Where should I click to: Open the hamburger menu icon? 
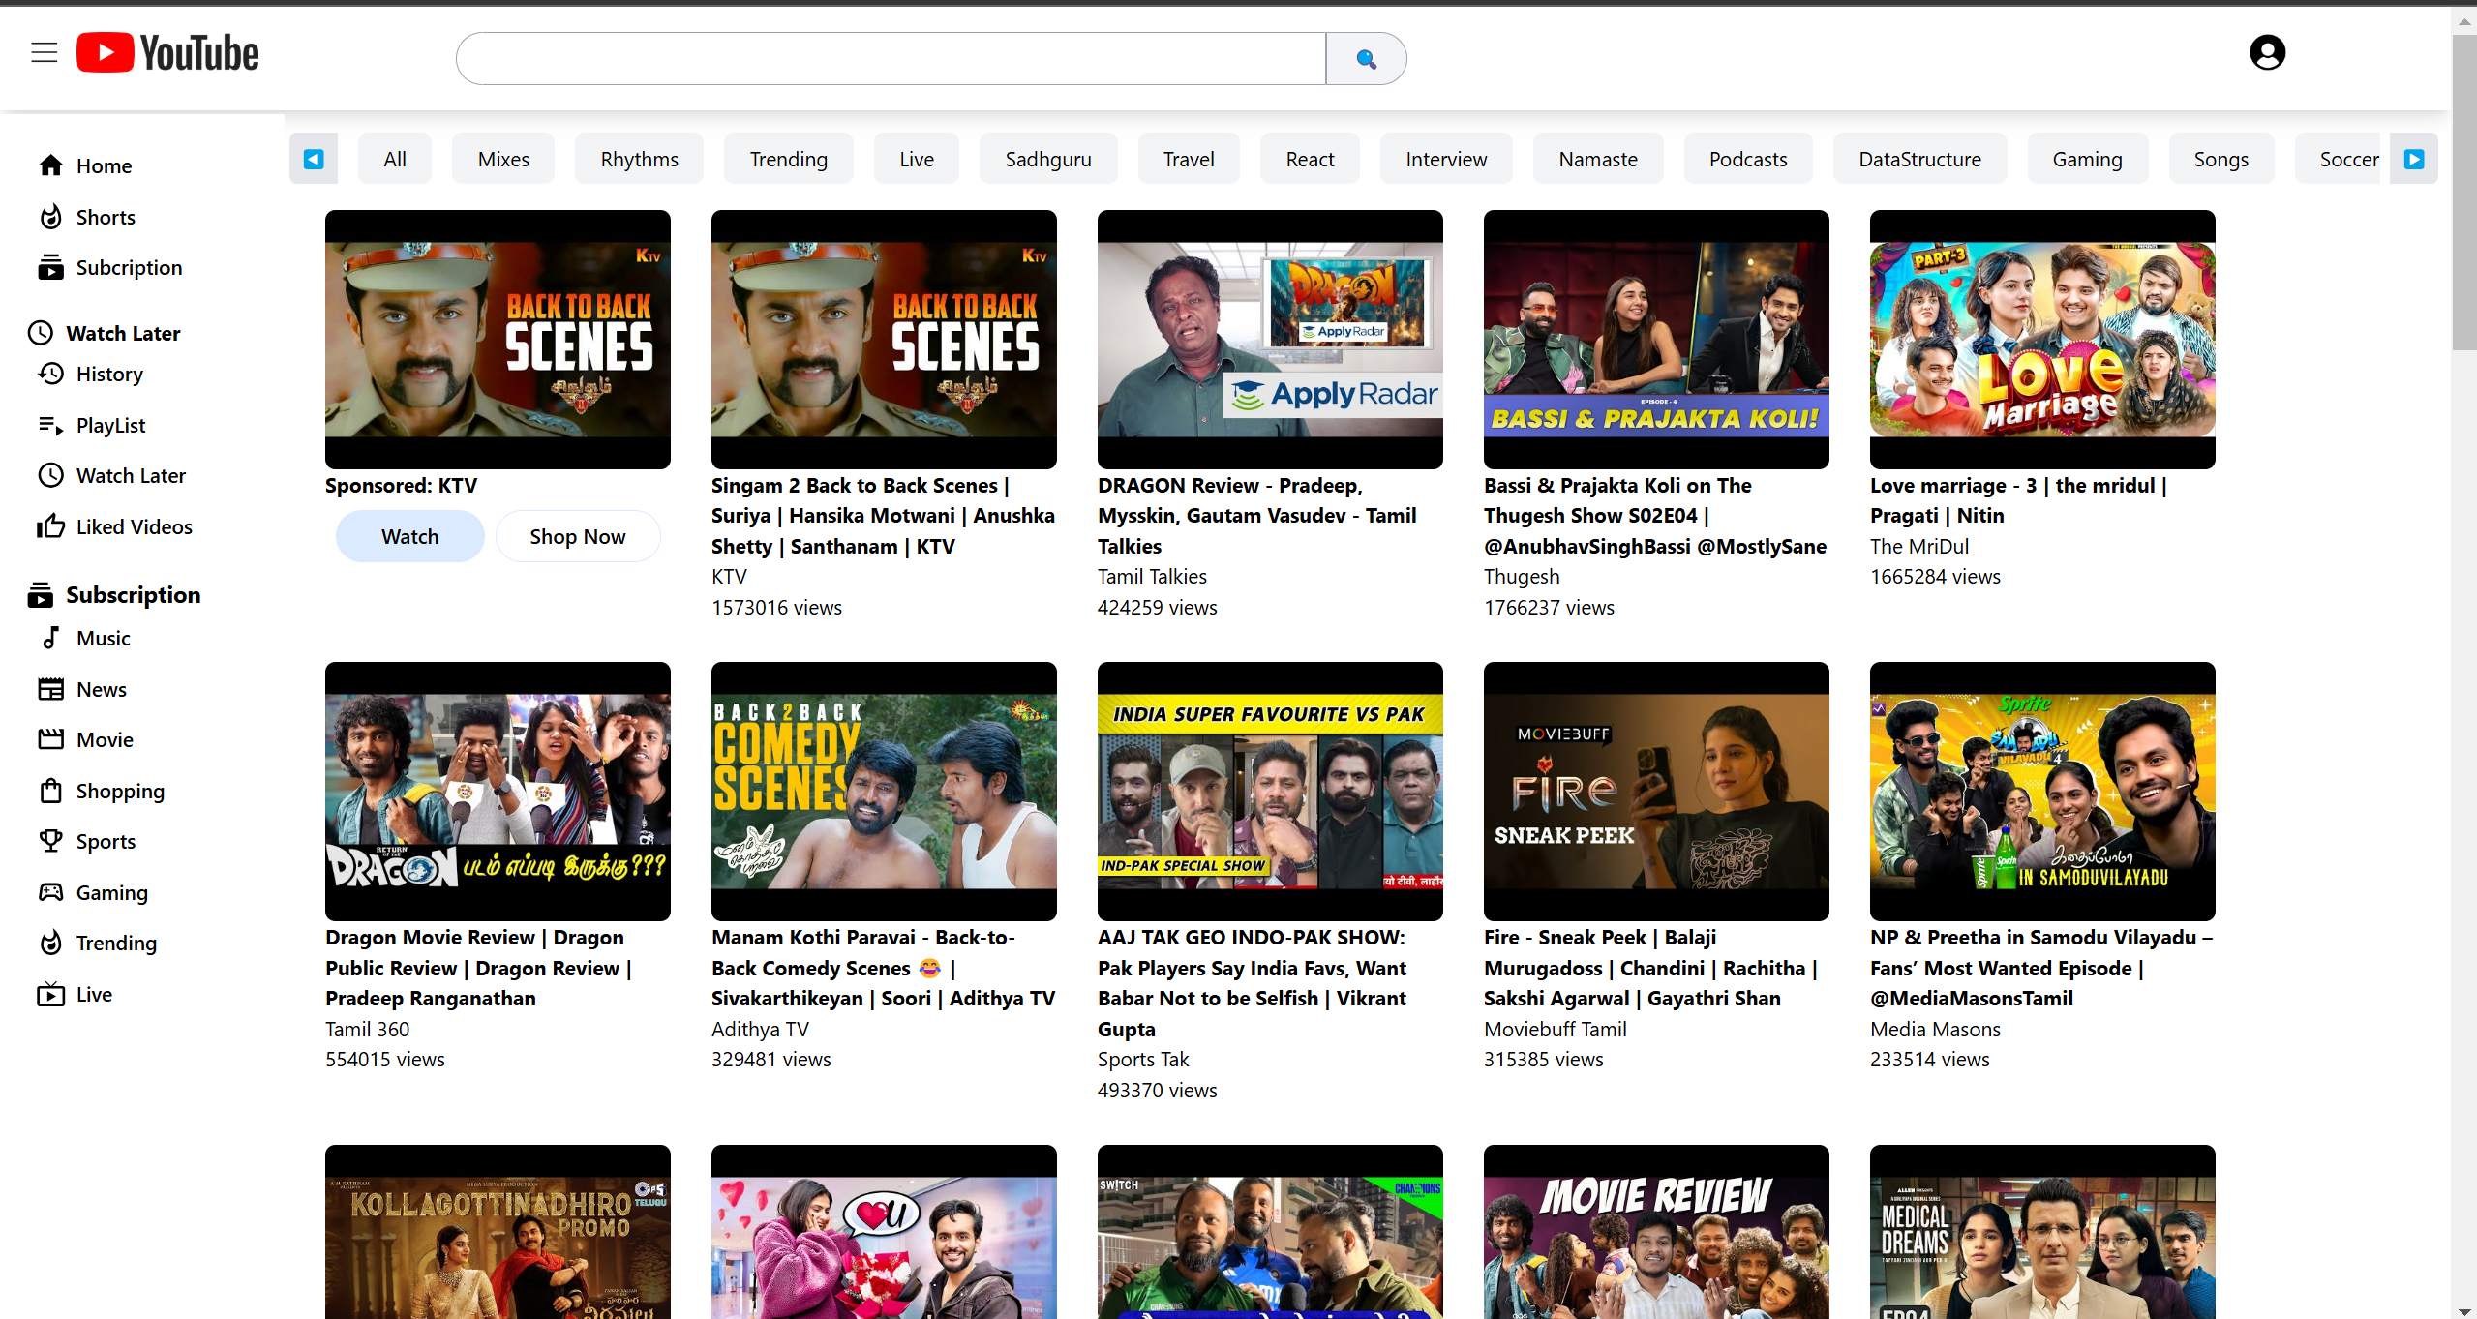pyautogui.click(x=45, y=52)
